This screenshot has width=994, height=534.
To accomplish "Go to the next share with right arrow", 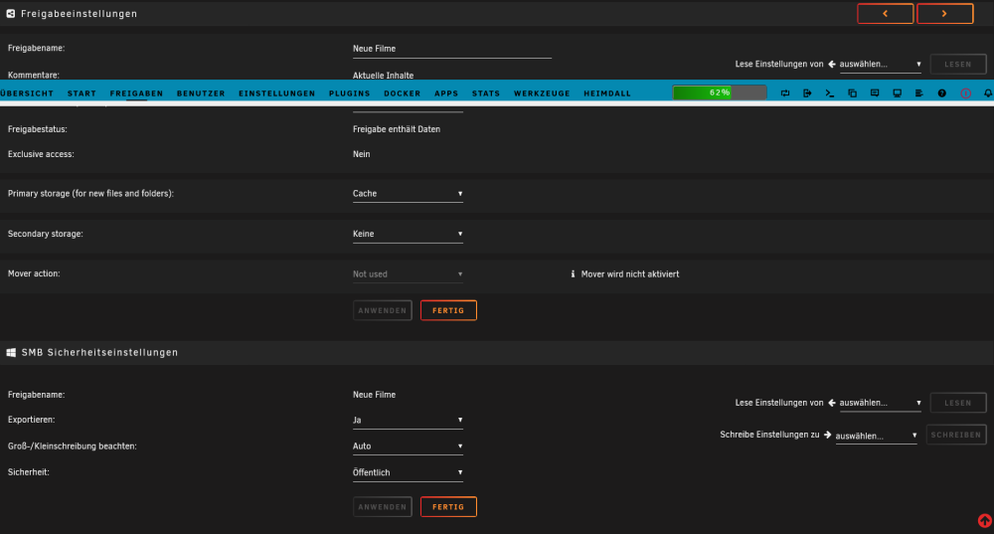I will pyautogui.click(x=944, y=13).
